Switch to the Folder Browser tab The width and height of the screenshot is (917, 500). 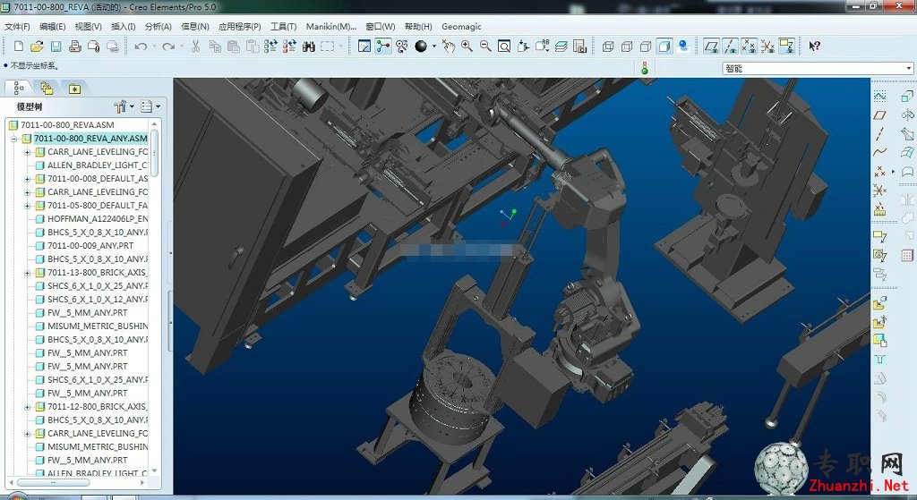(x=47, y=89)
